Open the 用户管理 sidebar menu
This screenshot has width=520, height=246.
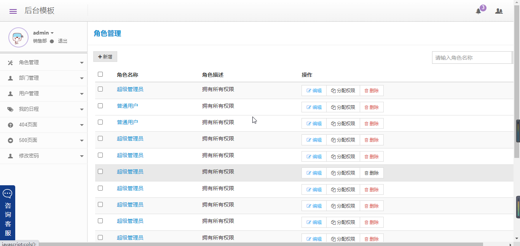tap(29, 93)
